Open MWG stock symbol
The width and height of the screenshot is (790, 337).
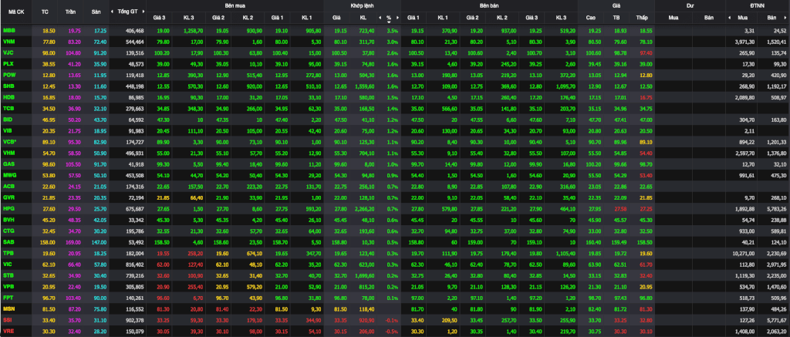coord(9,175)
